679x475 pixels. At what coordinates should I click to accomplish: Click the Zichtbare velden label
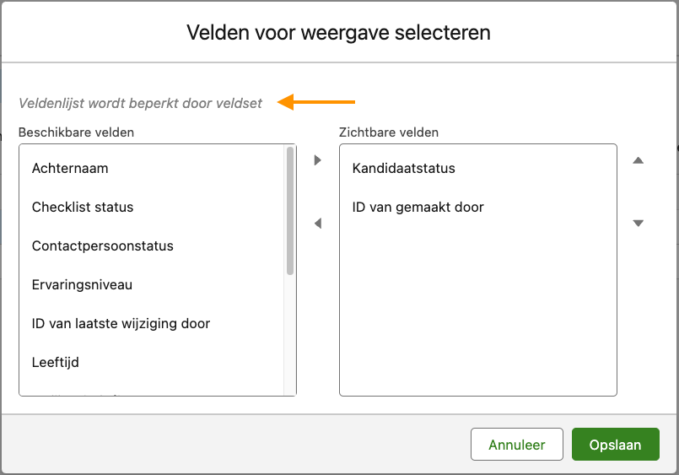388,132
